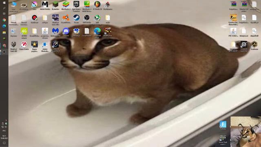Screen dimensions: 261x147
Task: Click the Windows Start button
Action: coord(4,3)
